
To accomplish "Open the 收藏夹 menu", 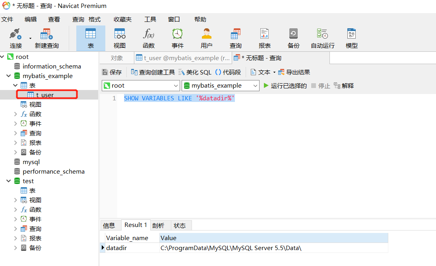I will 123,19.
